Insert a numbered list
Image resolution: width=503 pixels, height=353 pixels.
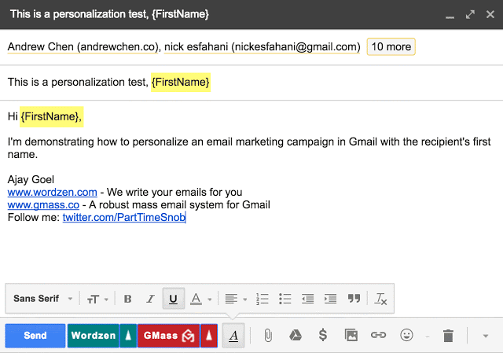(x=263, y=299)
